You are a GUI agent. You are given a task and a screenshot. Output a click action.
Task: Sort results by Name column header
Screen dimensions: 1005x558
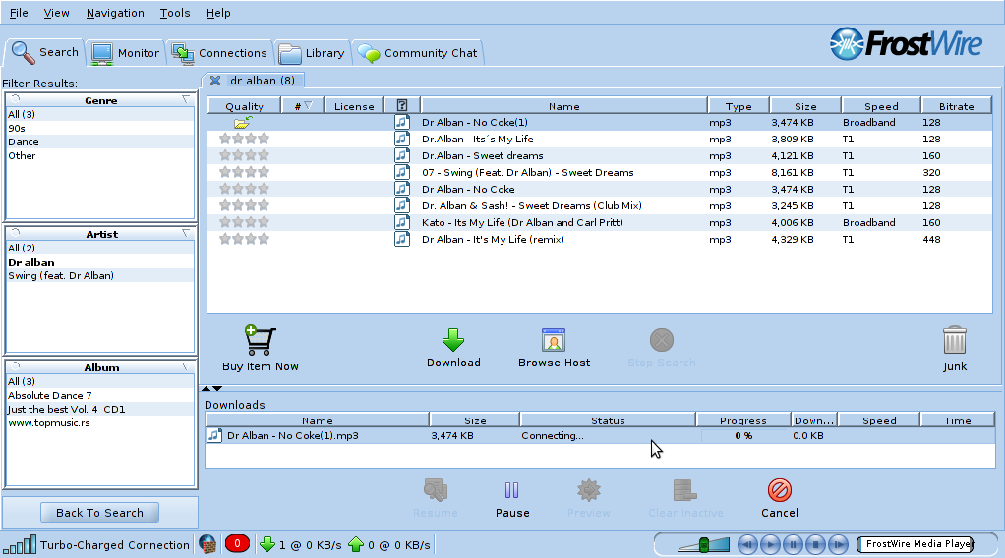point(564,106)
